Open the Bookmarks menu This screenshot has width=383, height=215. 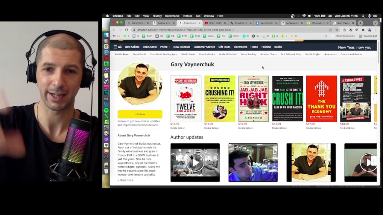point(172,16)
